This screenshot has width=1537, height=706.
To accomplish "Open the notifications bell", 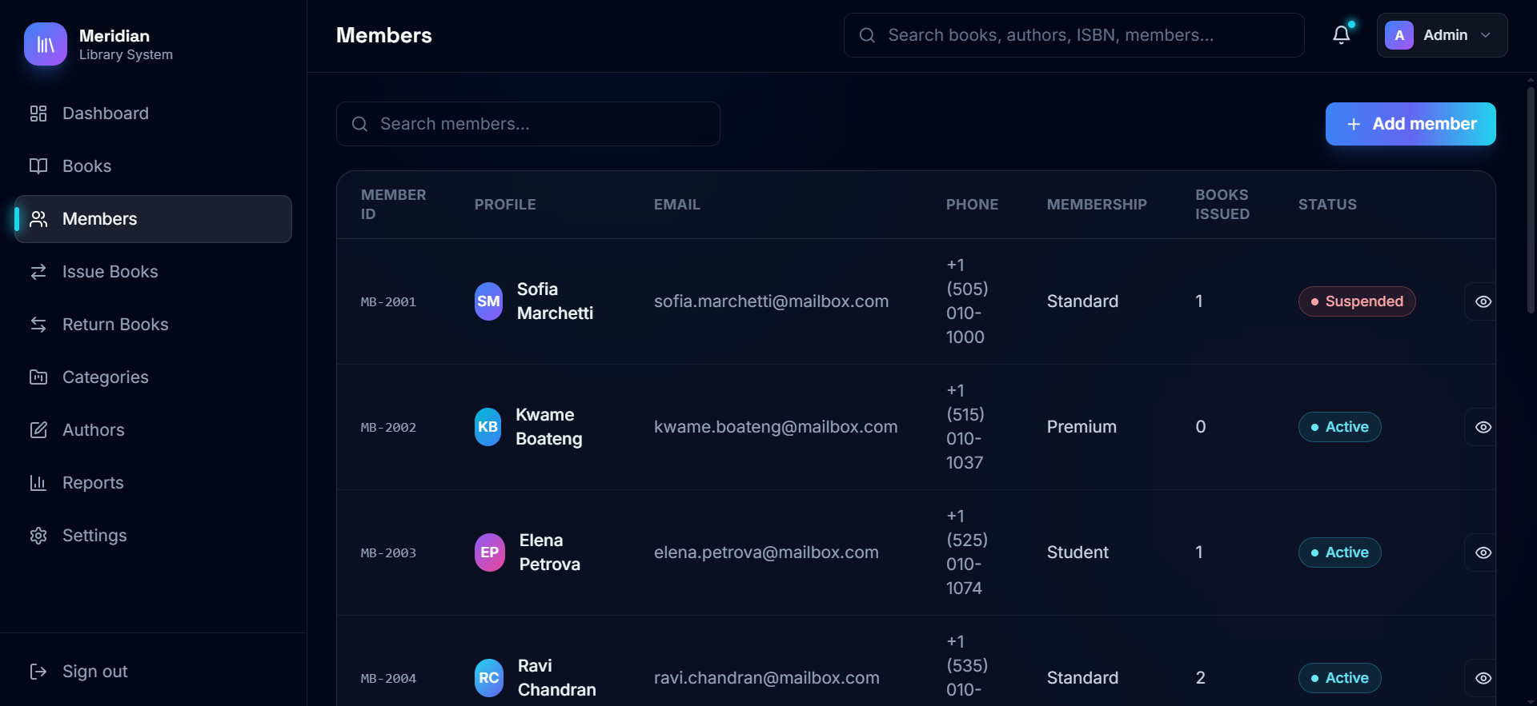I will pos(1342,35).
